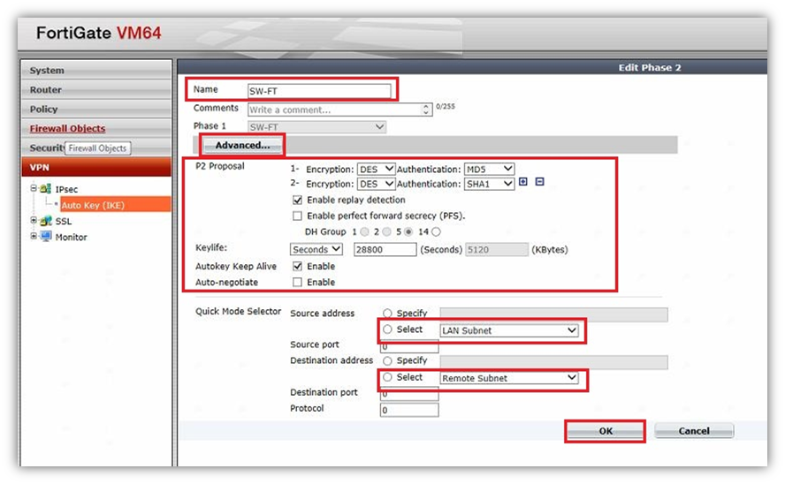This screenshot has height=484, width=785.
Task: Enable perfect forward secrecy (PFS) checkbox
Action: pos(297,216)
